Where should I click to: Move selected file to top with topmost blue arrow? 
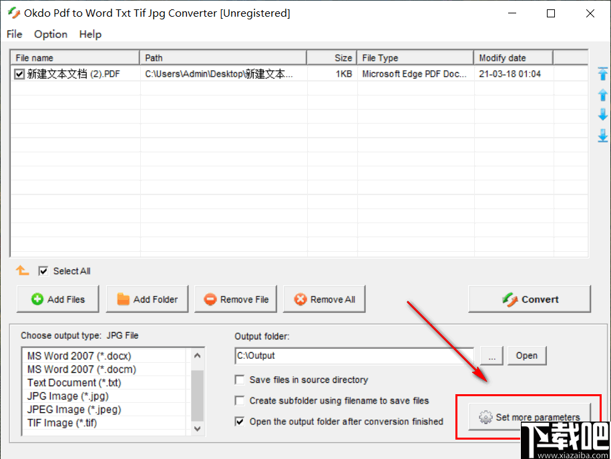(603, 73)
